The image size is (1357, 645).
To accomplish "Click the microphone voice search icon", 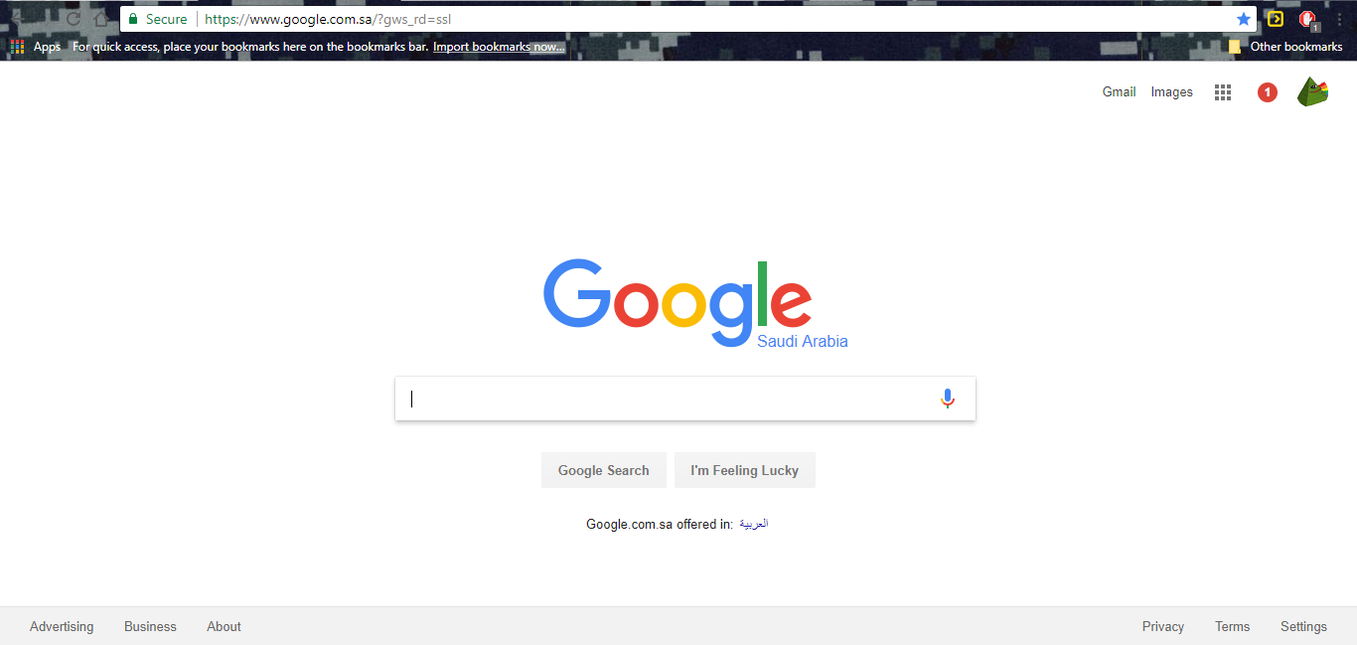I will click(948, 399).
